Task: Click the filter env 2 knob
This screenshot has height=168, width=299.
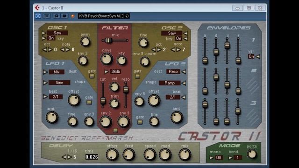Action: pyautogui.click(x=105, y=122)
